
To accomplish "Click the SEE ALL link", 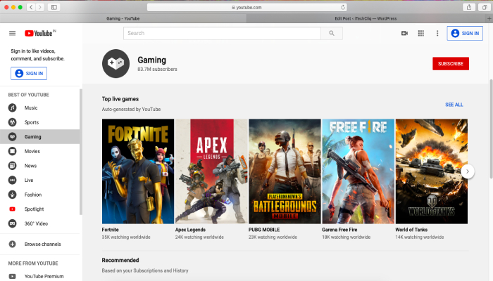I will 454,105.
